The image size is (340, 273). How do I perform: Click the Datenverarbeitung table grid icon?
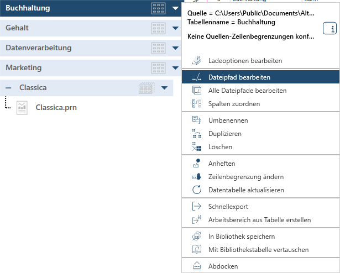(158, 48)
